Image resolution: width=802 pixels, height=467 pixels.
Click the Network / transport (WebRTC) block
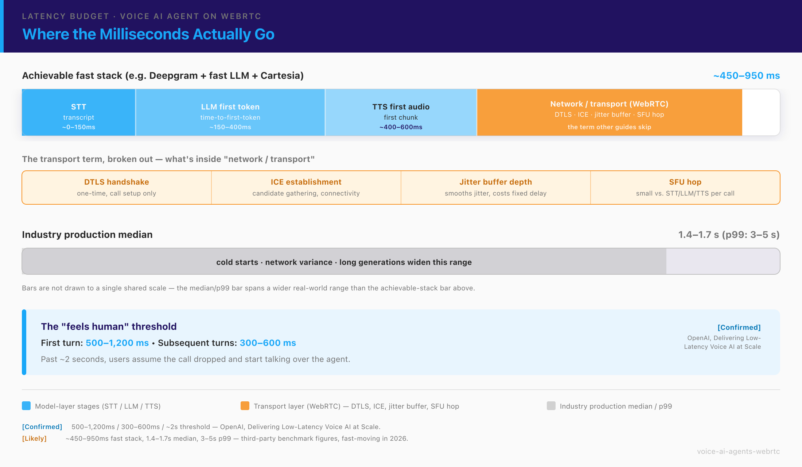[610, 112]
